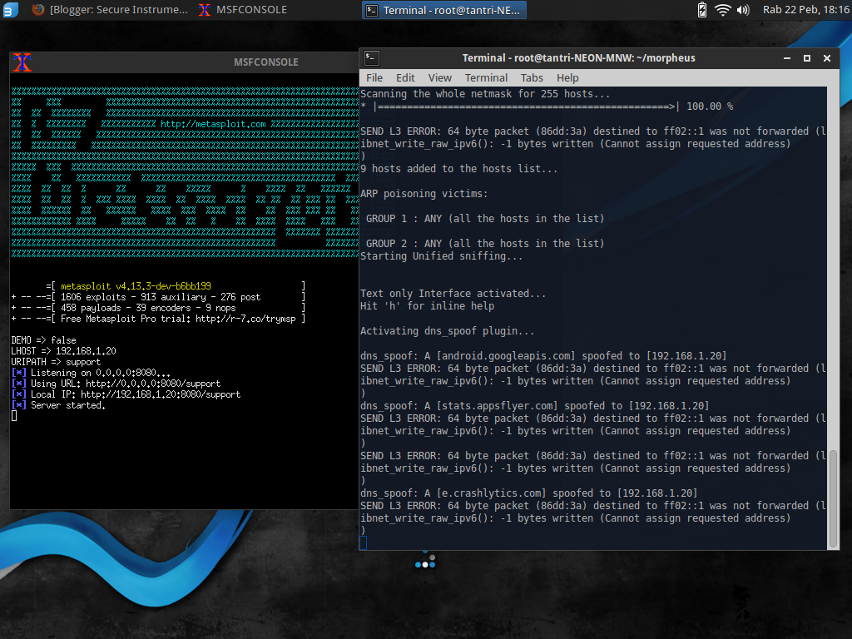
Task: Open the File menu in Terminal
Action: [x=374, y=77]
